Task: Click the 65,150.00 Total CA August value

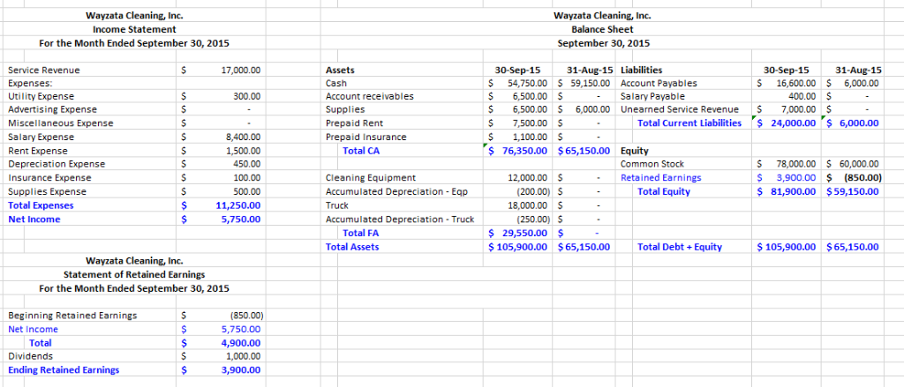Action: point(589,151)
